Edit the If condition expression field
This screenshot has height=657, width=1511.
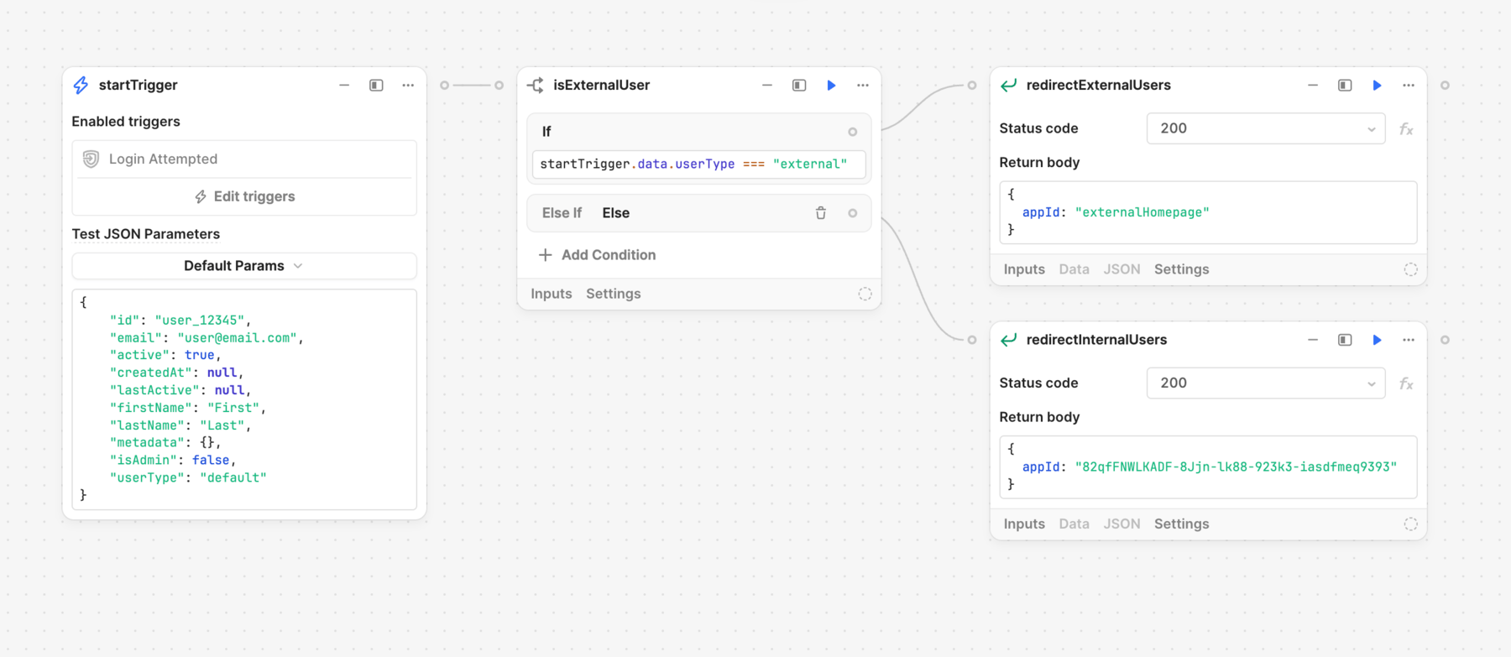pos(698,164)
